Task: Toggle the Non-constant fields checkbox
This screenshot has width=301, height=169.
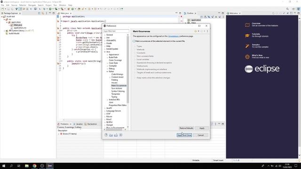Action: (x=135, y=56)
